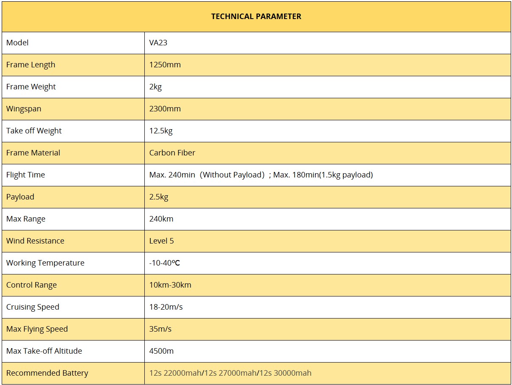Click the Recommended Battery label cell
The width and height of the screenshot is (512, 385).
(x=73, y=373)
